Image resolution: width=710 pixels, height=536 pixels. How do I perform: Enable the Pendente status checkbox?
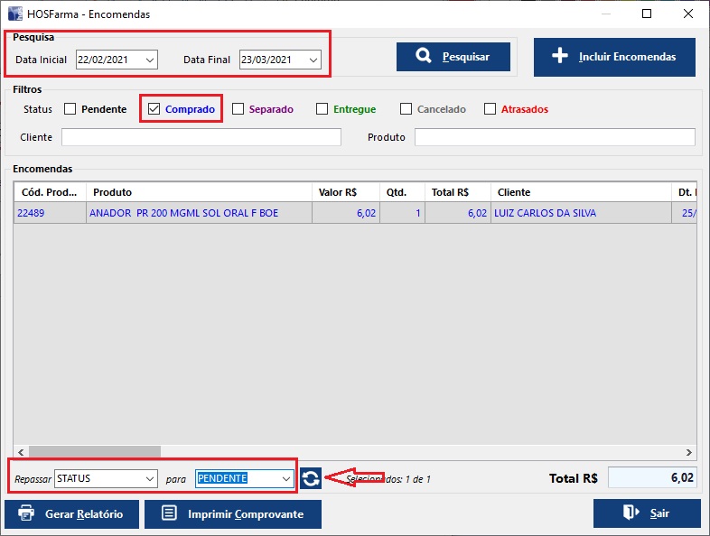point(70,109)
